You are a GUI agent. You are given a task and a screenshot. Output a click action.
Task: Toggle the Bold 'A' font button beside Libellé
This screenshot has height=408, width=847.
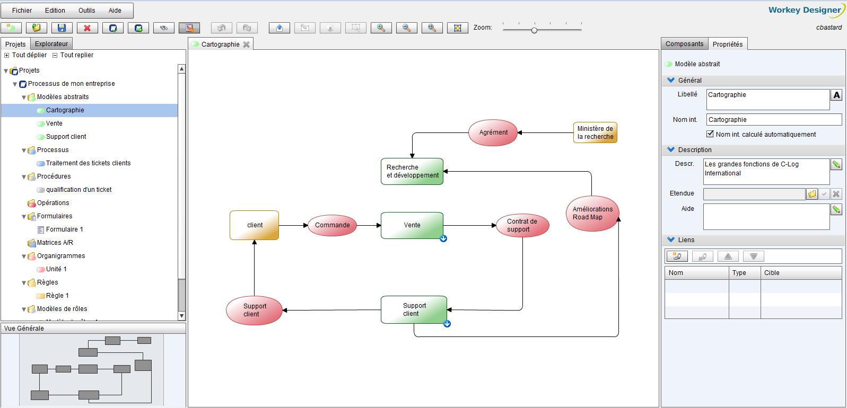coord(837,95)
